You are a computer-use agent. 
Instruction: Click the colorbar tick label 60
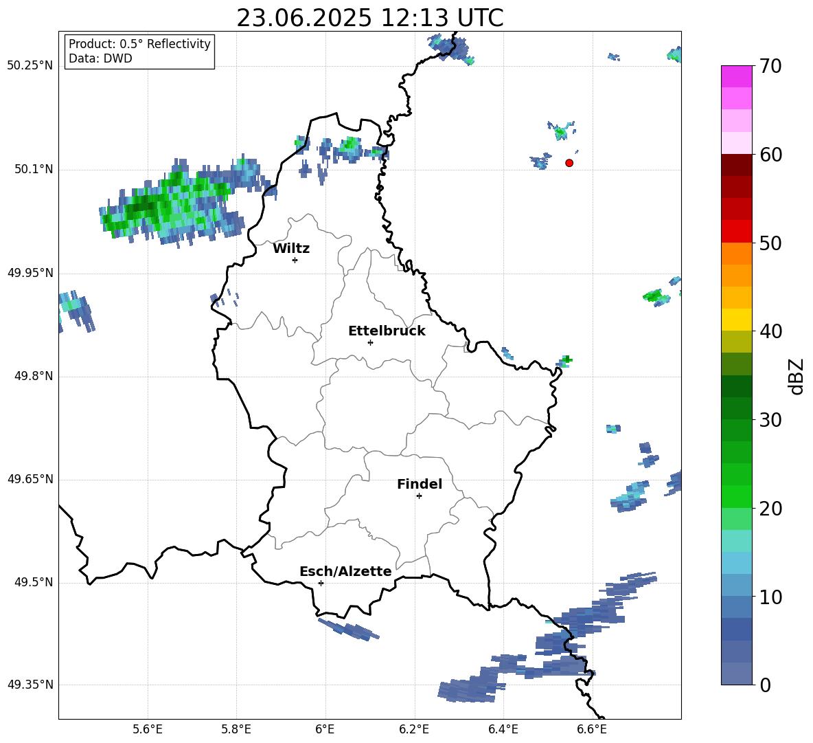pyautogui.click(x=770, y=155)
